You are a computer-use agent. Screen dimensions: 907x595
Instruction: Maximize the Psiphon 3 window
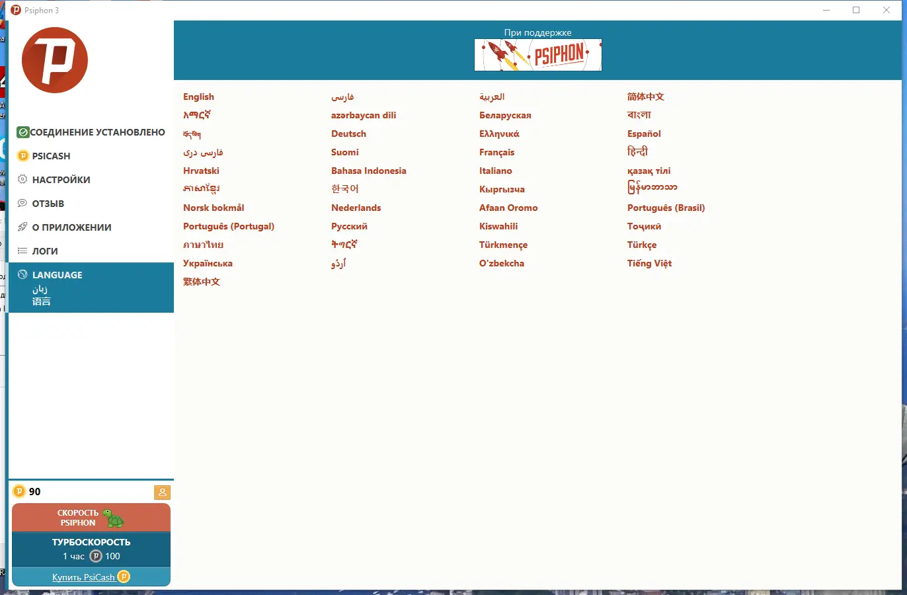coord(856,10)
